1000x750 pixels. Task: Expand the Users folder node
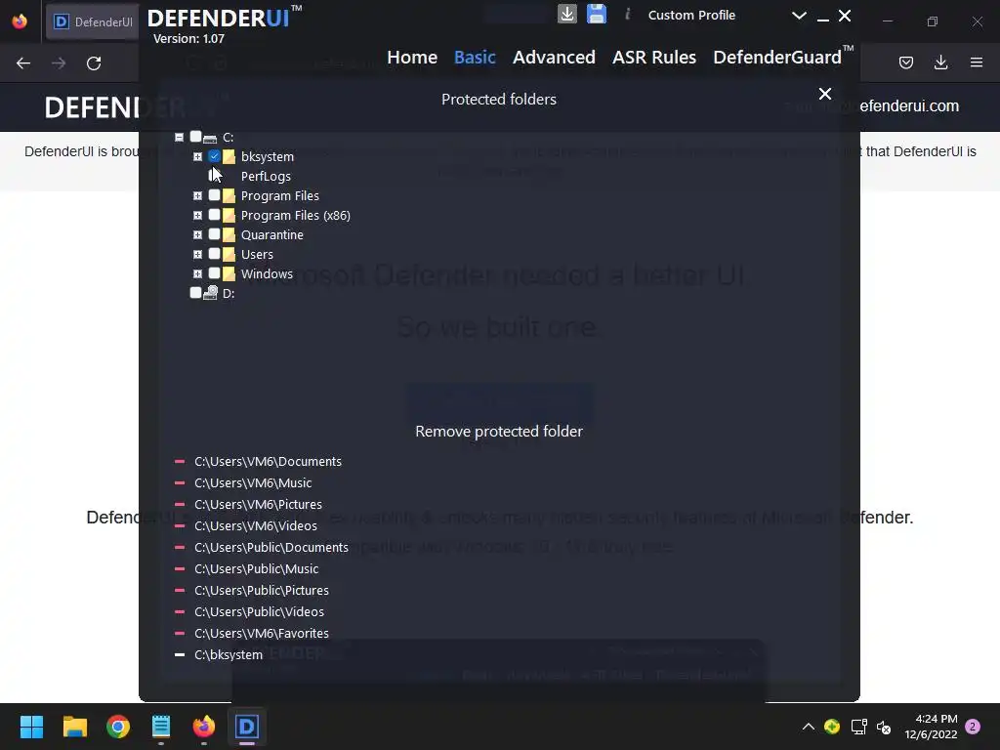tap(197, 255)
